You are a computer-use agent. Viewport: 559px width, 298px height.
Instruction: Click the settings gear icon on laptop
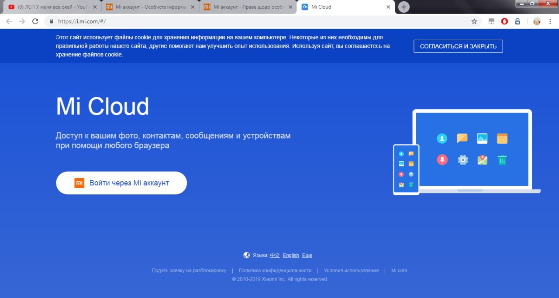coord(462,160)
